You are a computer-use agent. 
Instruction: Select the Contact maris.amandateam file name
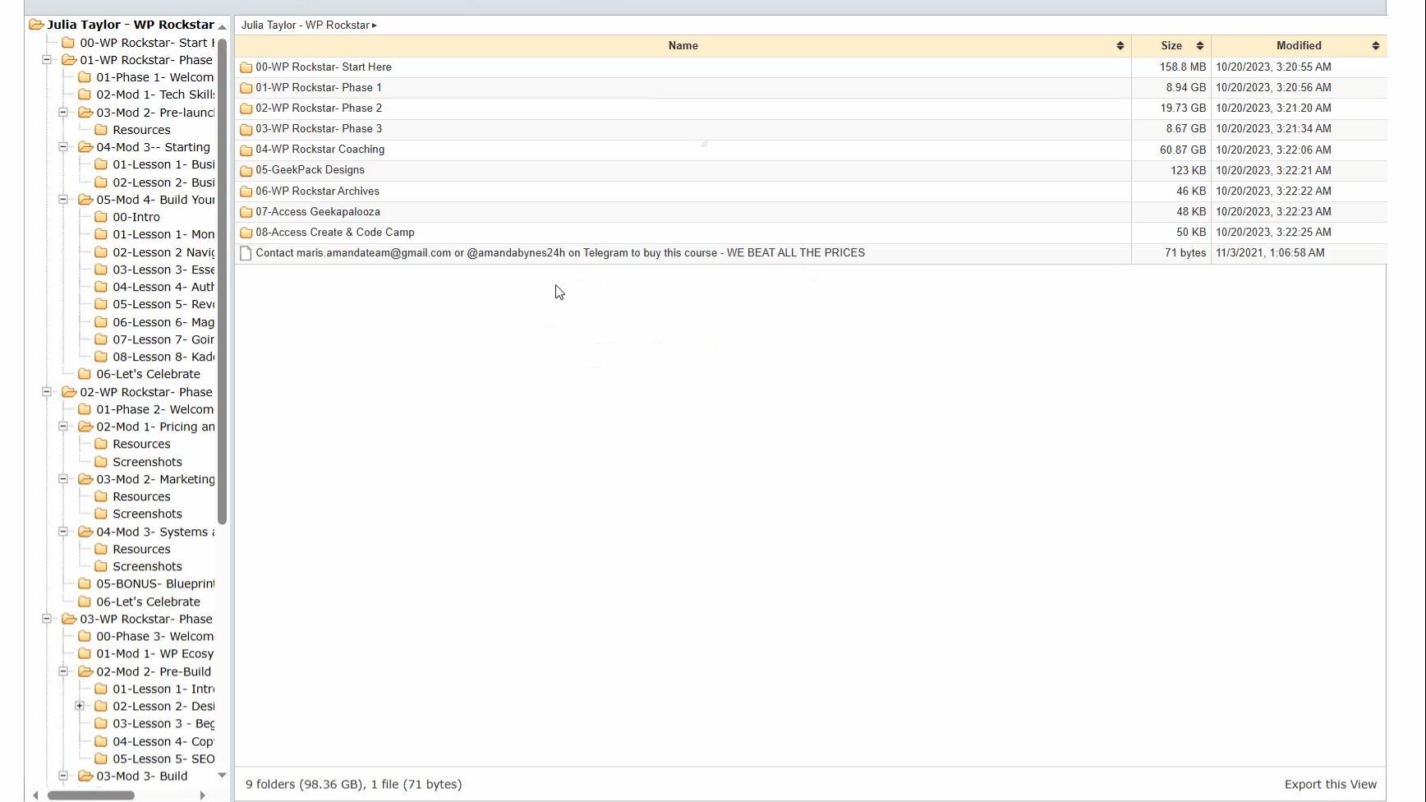coord(560,253)
